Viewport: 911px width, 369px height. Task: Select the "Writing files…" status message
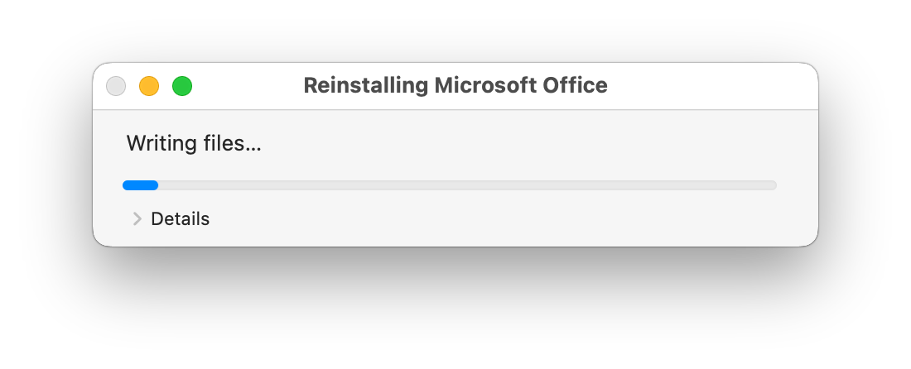click(194, 143)
